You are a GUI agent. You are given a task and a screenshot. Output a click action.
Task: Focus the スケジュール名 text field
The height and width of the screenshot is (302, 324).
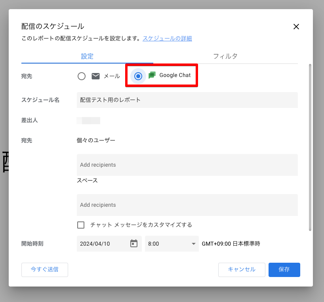[187, 100]
